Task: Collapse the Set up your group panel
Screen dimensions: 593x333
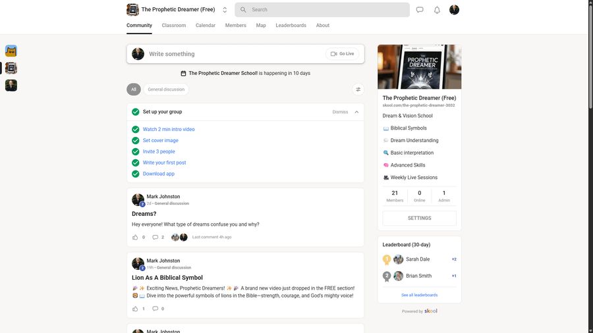Action: (356, 112)
